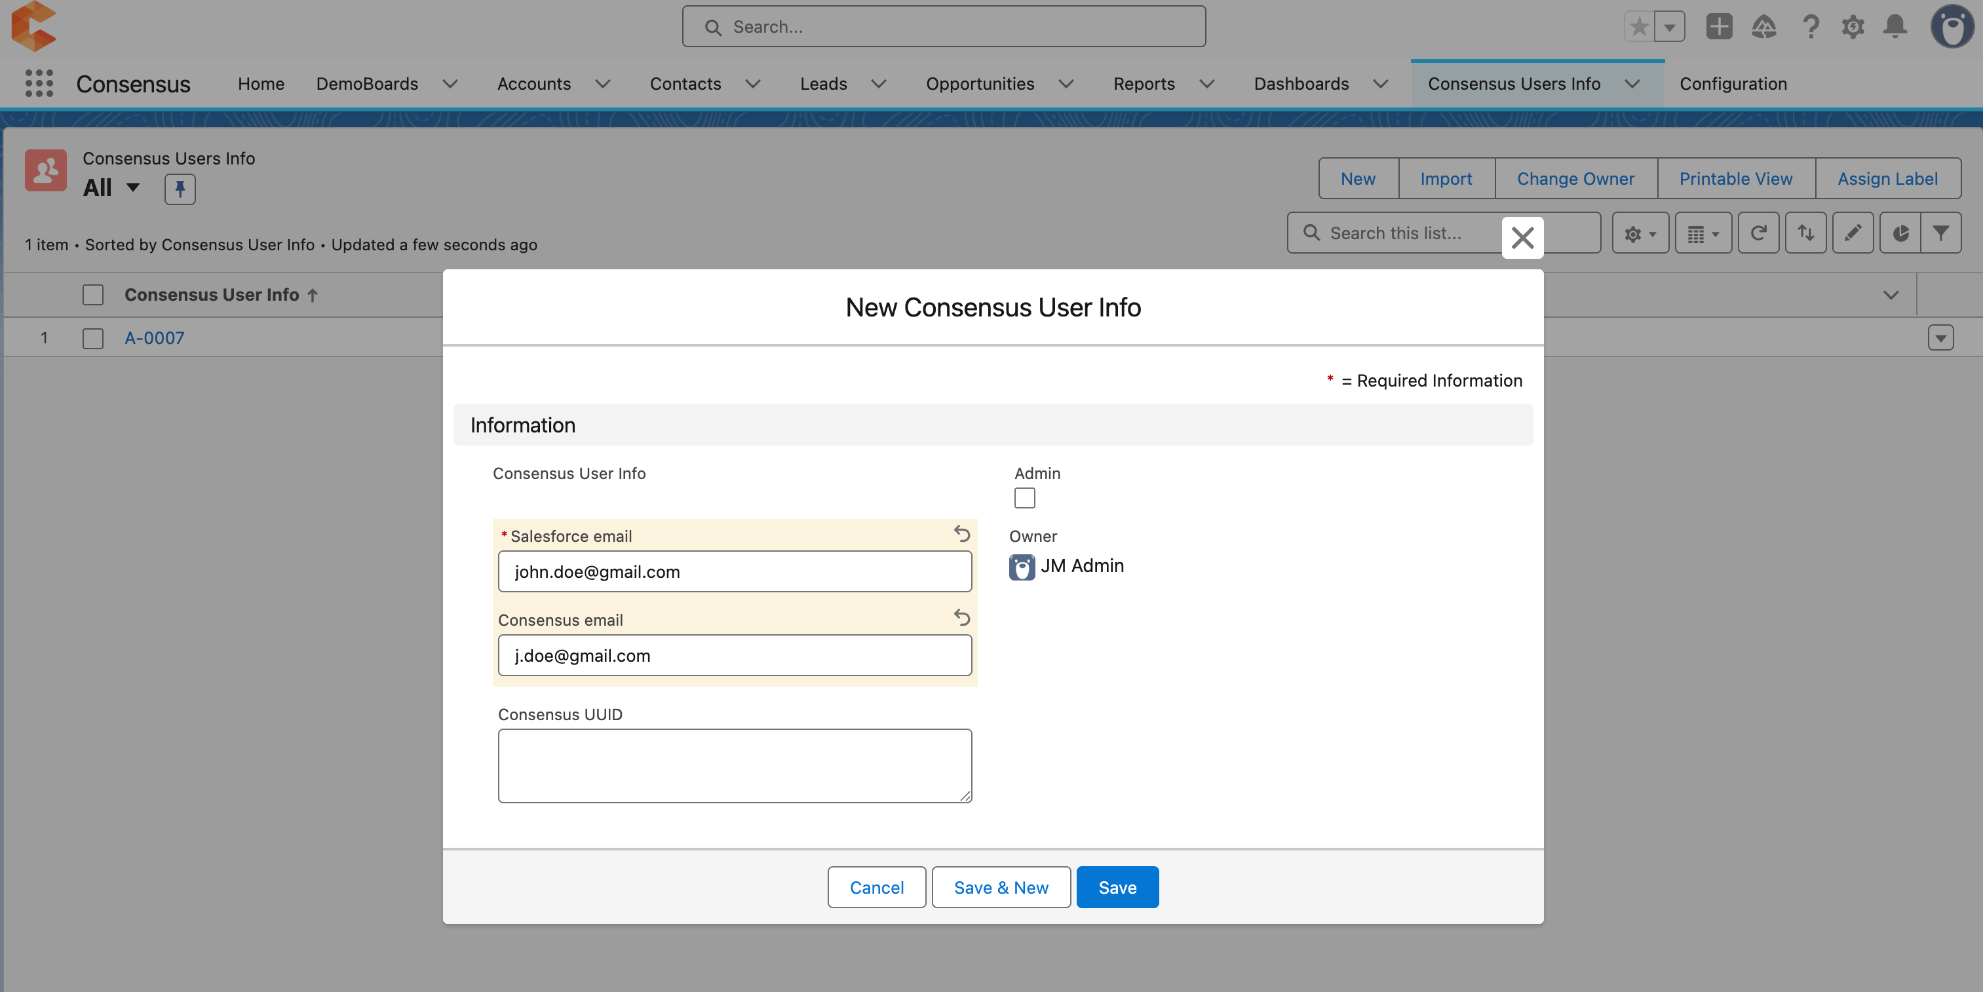Open row actions menu for A-0007
This screenshot has width=1983, height=992.
pyautogui.click(x=1940, y=338)
